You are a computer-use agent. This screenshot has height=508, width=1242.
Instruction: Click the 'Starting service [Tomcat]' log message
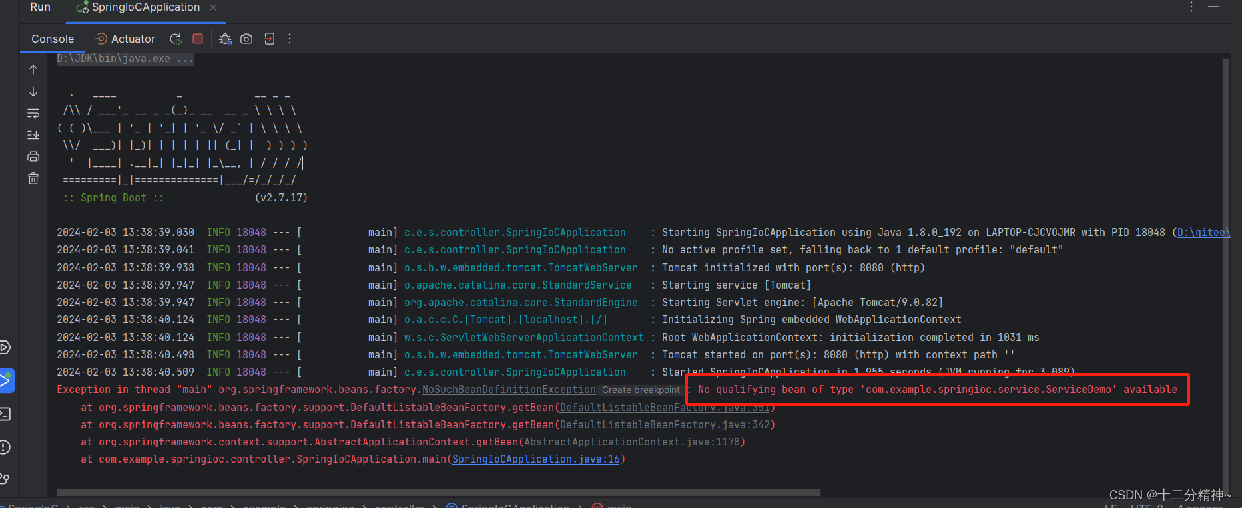(736, 285)
